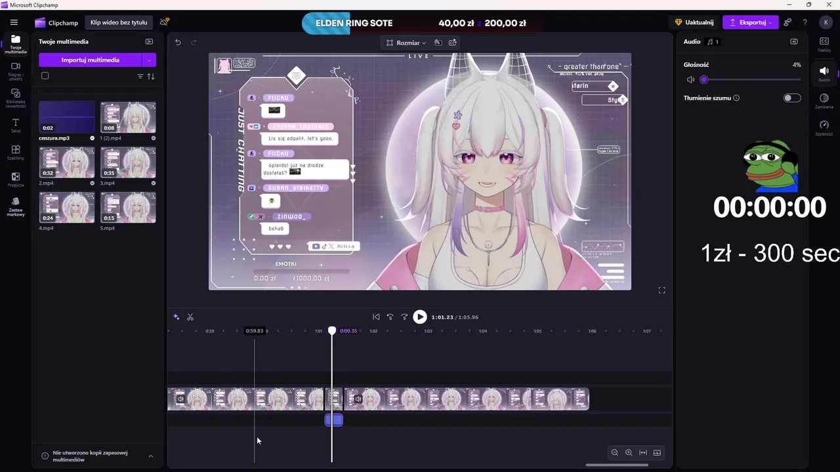Mute audio via the Głośność speaker icon
The width and height of the screenshot is (840, 472).
(x=690, y=79)
